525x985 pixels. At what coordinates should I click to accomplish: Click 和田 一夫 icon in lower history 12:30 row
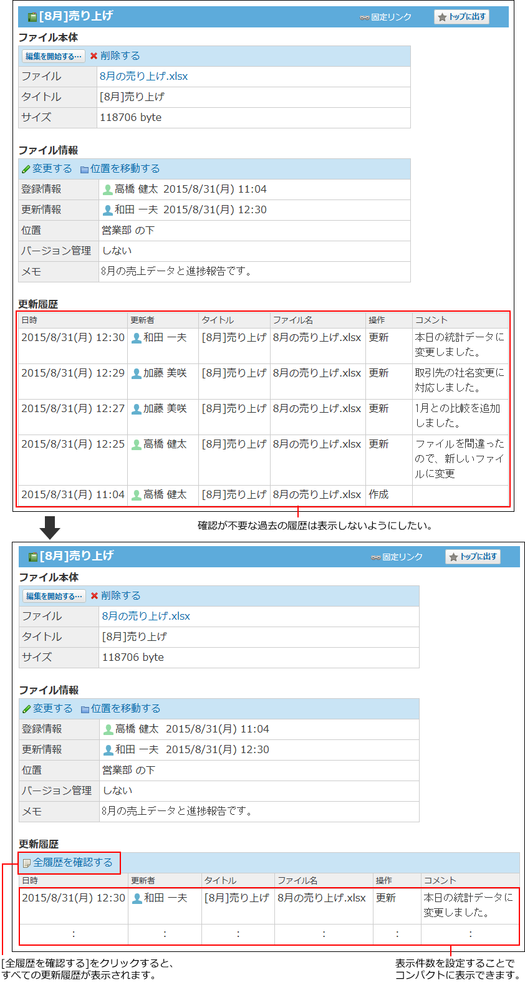137,898
